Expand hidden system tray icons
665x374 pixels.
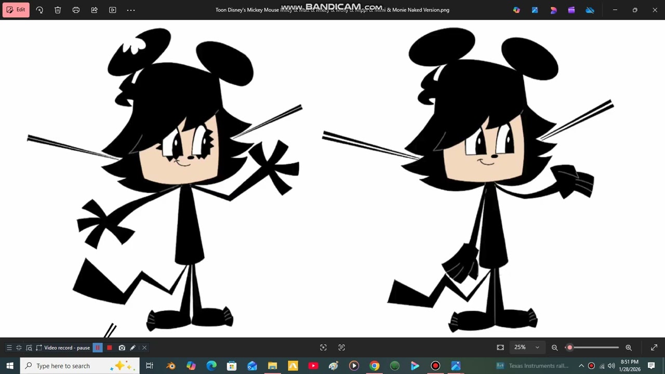point(581,366)
